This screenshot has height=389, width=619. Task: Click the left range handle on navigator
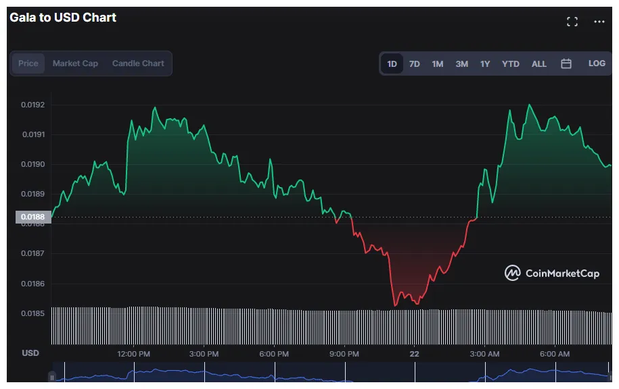[52, 377]
